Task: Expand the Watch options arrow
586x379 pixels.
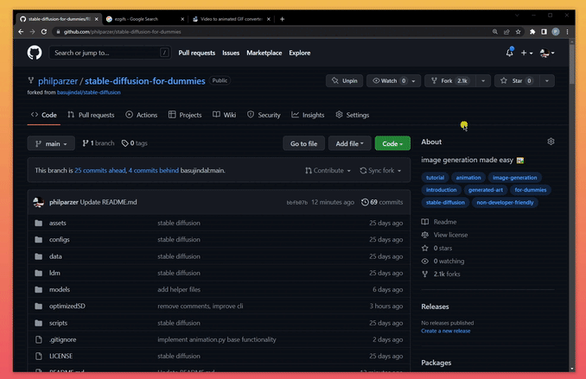Action: (x=414, y=80)
